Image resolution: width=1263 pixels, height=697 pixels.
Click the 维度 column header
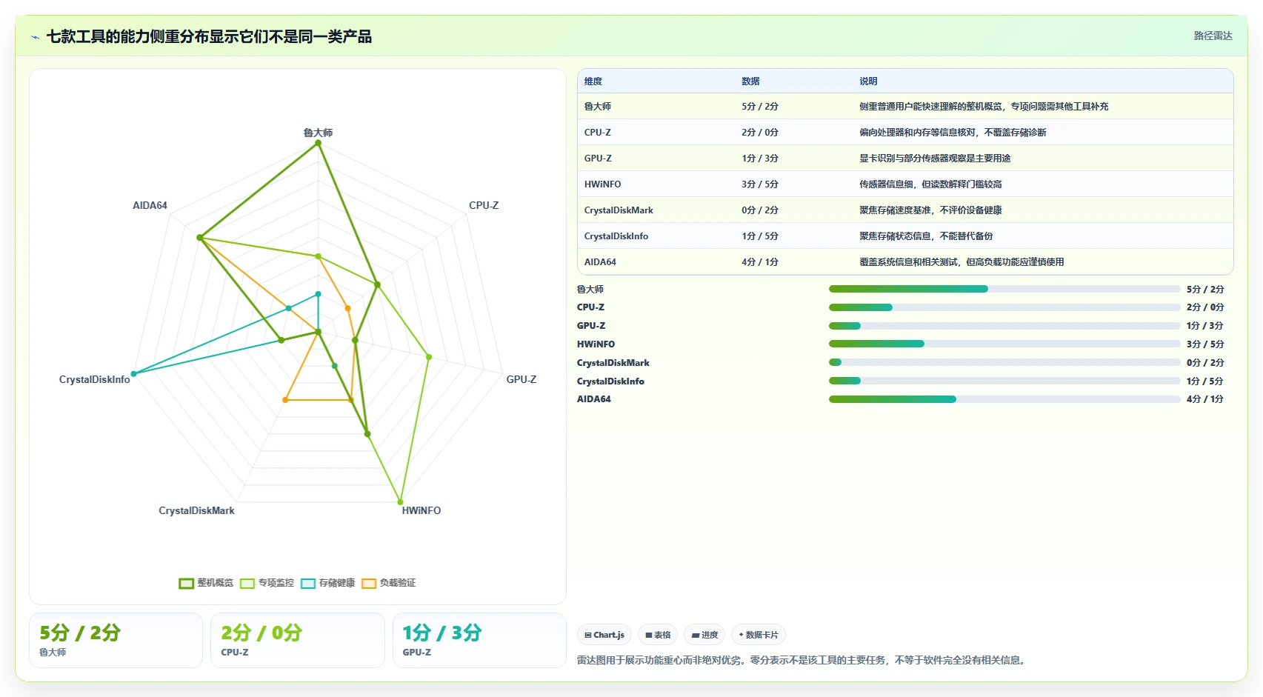pos(593,81)
